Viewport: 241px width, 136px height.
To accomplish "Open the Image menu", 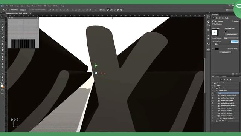I will pos(17,6).
